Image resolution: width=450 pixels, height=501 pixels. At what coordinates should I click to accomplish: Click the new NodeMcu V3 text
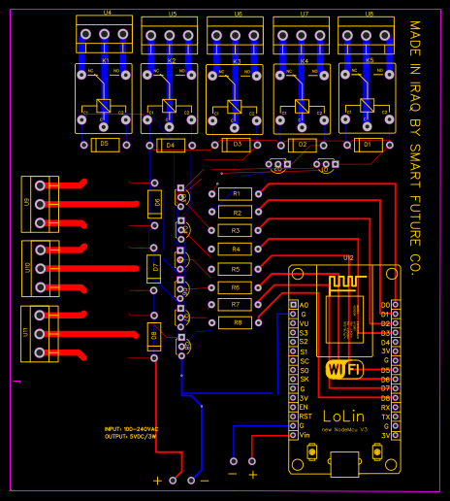coord(344,430)
